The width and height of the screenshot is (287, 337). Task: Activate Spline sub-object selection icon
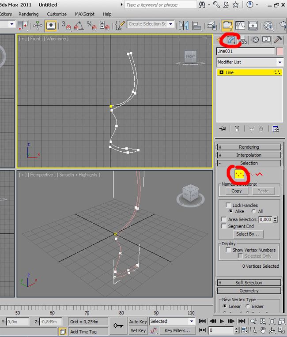259,174
